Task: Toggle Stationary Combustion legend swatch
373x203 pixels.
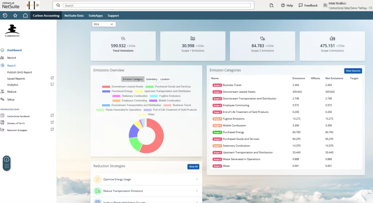Action: (x=116, y=96)
